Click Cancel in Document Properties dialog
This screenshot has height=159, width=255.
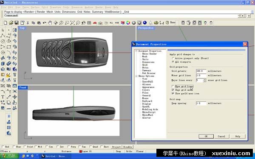221,136
